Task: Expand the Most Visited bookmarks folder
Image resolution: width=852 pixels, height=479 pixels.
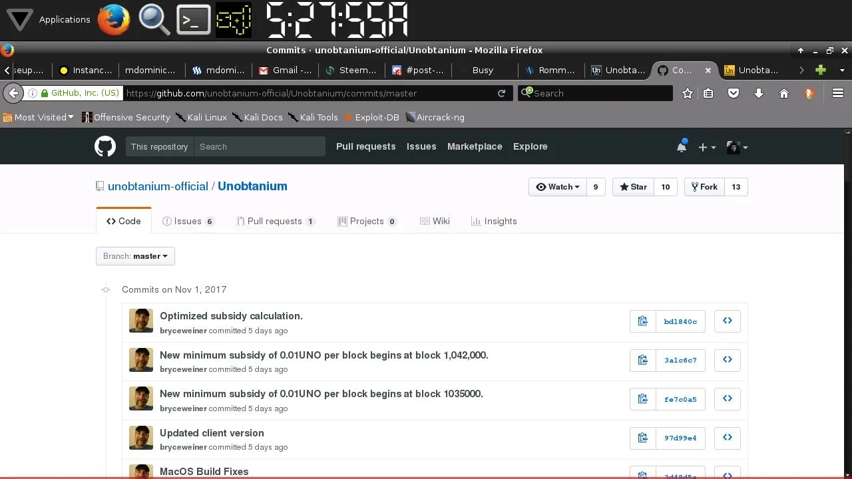Action: [39, 117]
